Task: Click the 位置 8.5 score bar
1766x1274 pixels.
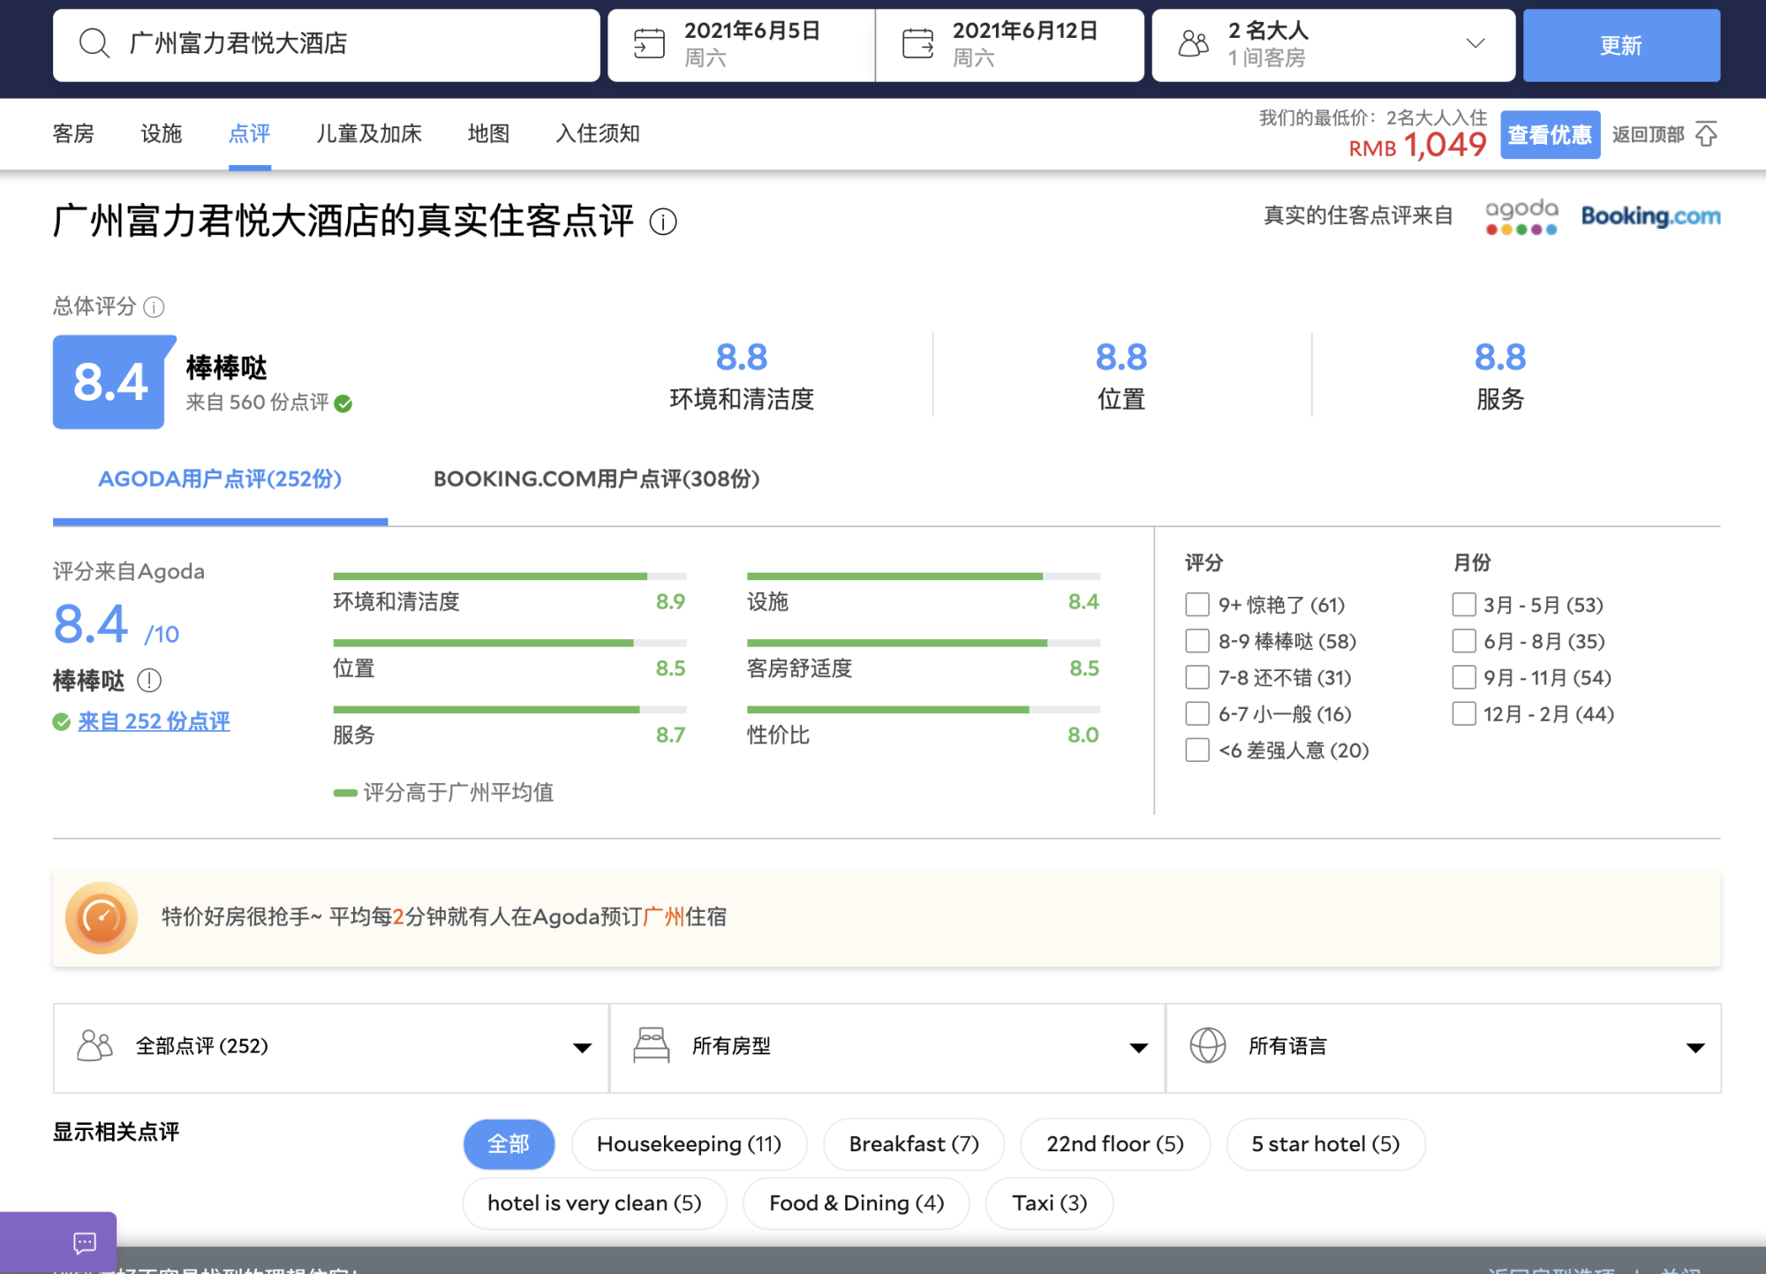Action: point(509,644)
